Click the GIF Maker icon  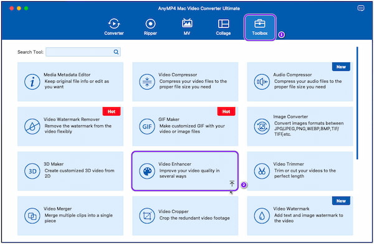click(147, 126)
